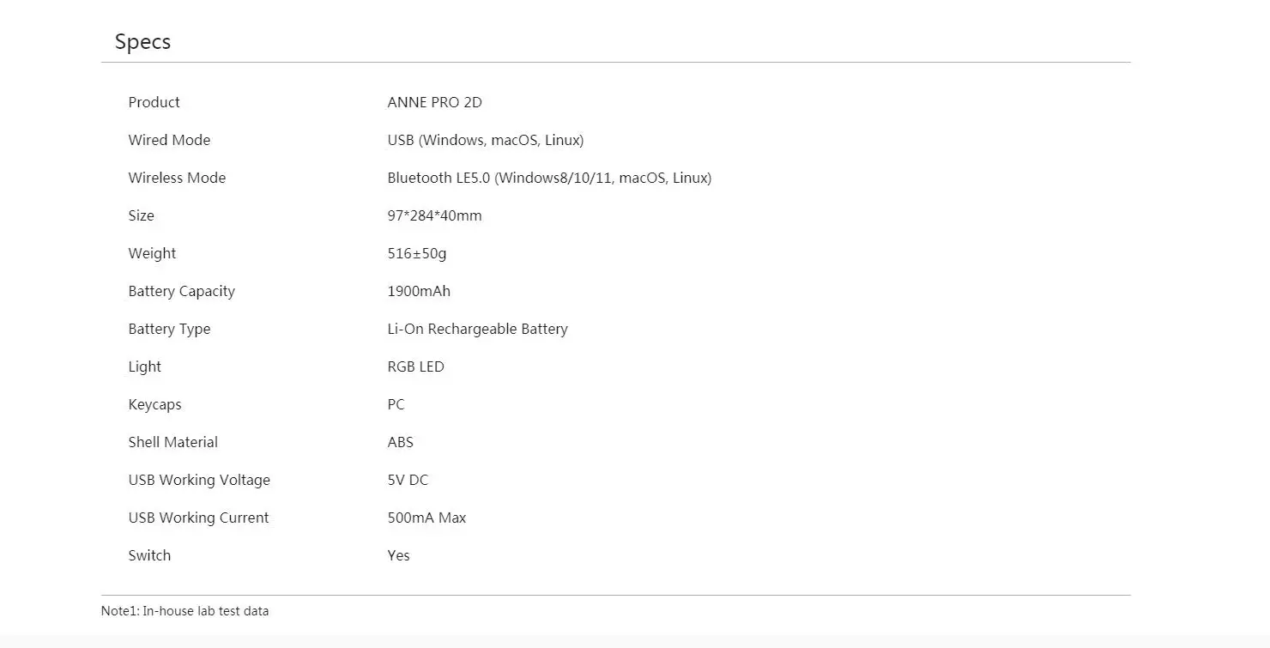Click the 1900mAh value
The width and height of the screenshot is (1270, 648).
coord(419,291)
